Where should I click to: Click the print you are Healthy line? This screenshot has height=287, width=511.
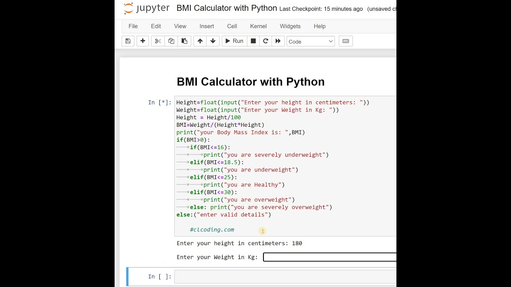[x=244, y=185]
